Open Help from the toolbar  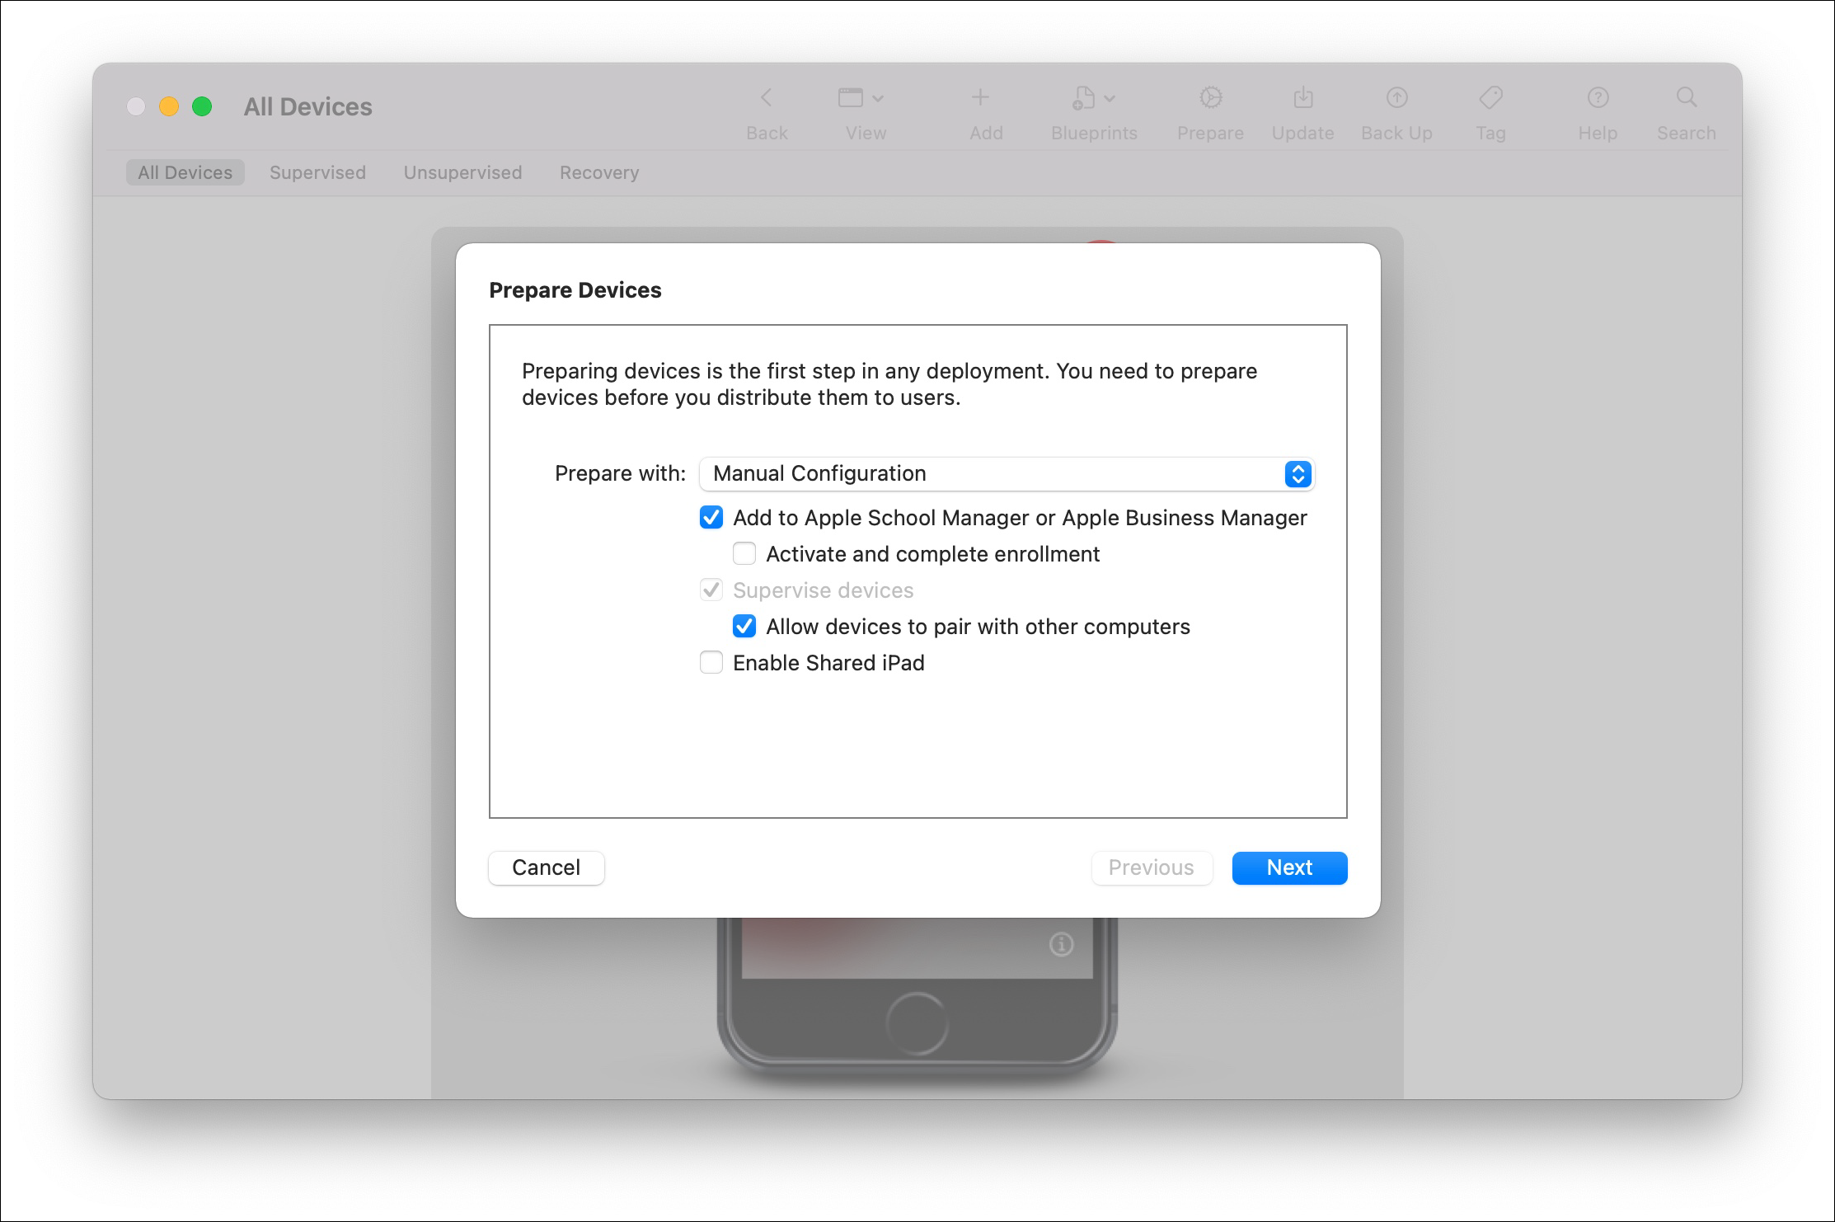[1598, 99]
